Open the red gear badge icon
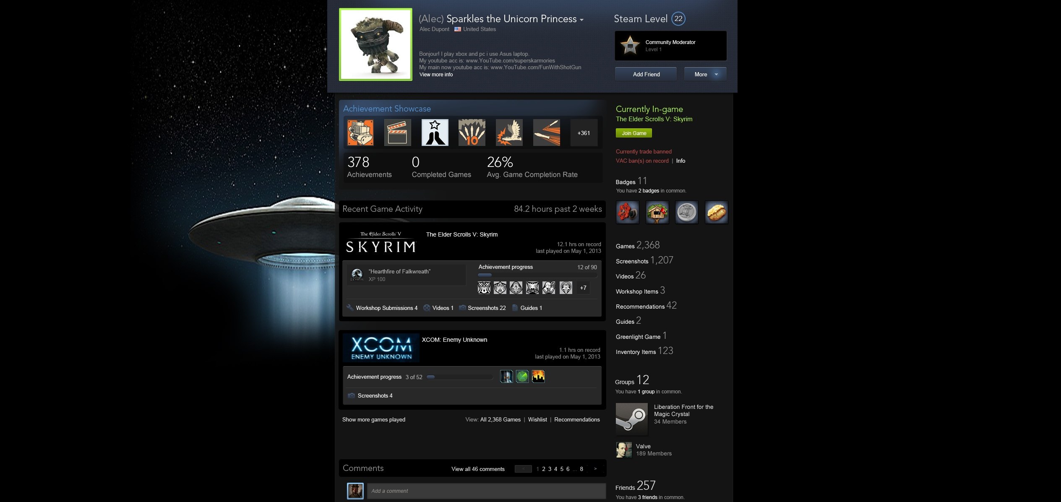The image size is (1061, 502). [x=628, y=212]
